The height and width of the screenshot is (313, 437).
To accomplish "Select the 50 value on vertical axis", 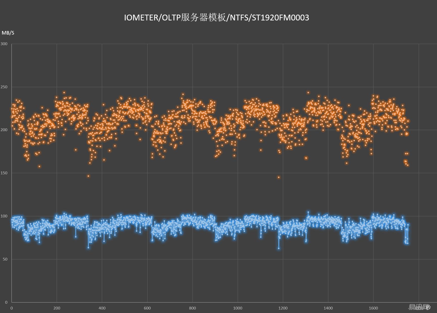I will pyautogui.click(x=5, y=259).
